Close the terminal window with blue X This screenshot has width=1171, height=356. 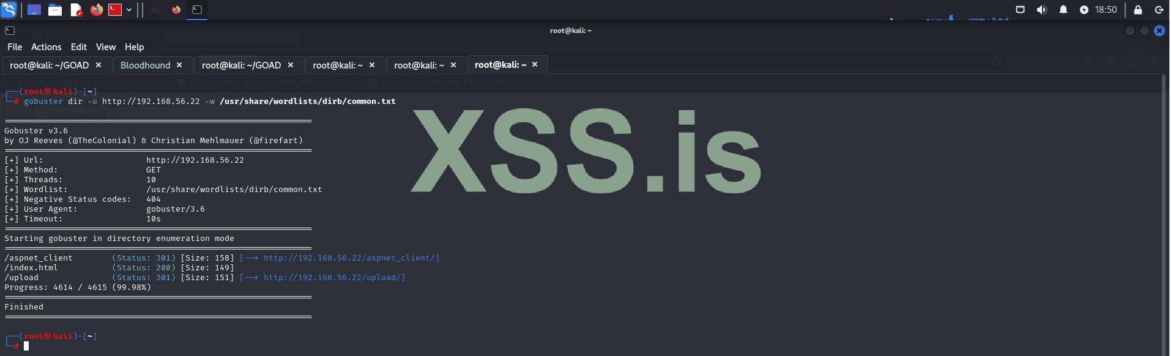coord(1159,31)
